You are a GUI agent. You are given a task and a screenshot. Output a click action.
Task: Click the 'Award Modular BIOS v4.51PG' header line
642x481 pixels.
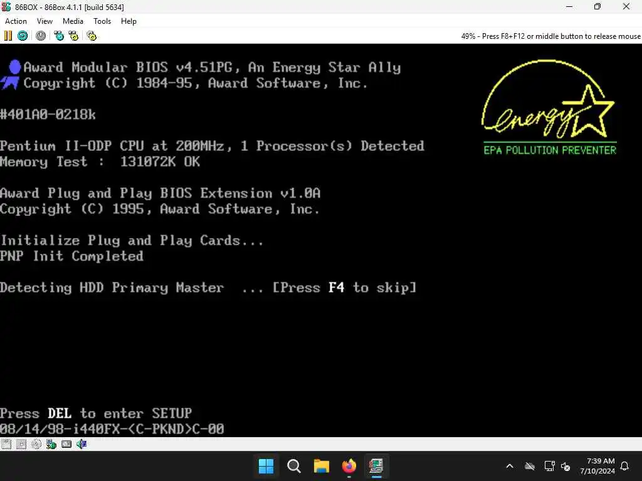point(212,67)
